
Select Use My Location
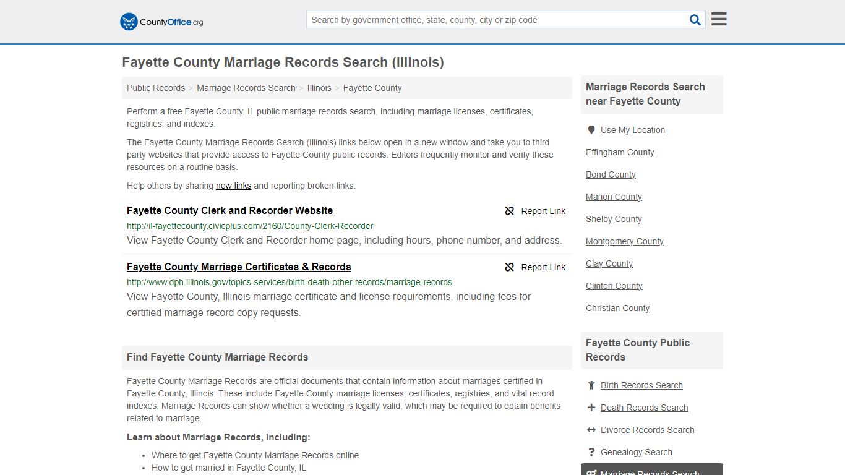tap(633, 130)
